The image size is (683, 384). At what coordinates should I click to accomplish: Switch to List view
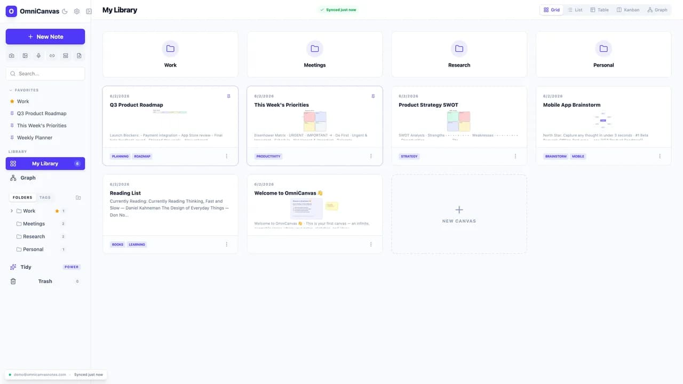click(575, 10)
